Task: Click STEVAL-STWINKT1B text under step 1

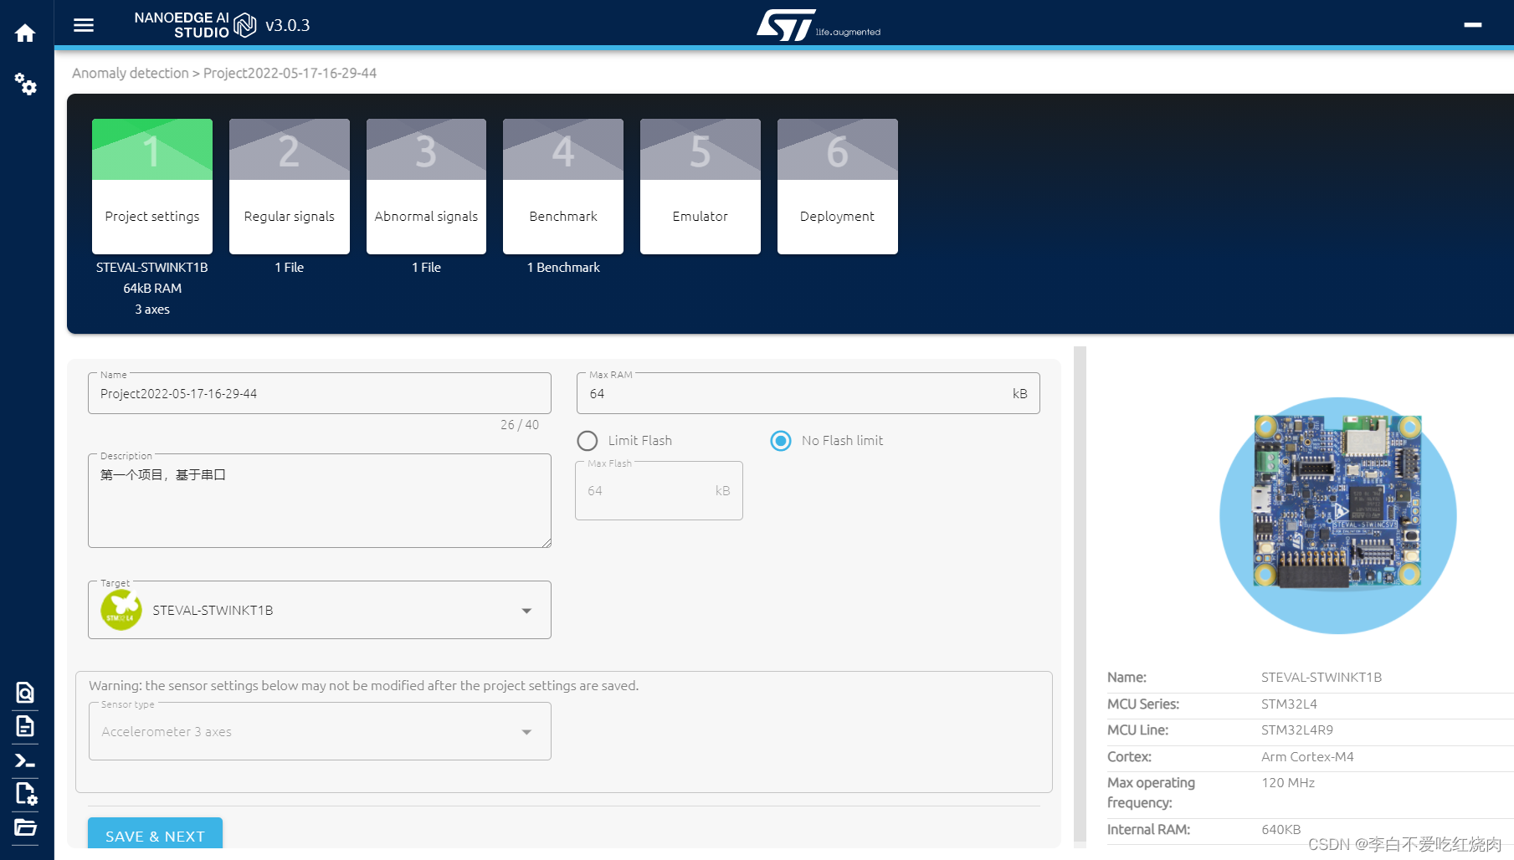Action: 152,267
